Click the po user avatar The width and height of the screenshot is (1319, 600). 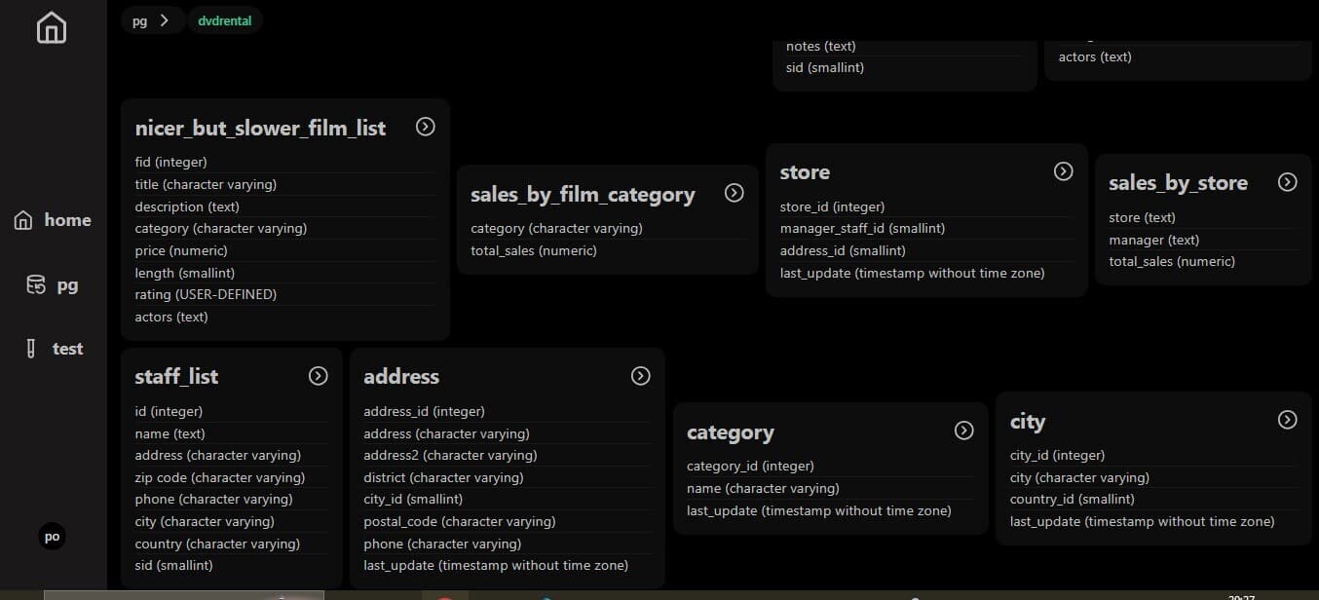52,537
